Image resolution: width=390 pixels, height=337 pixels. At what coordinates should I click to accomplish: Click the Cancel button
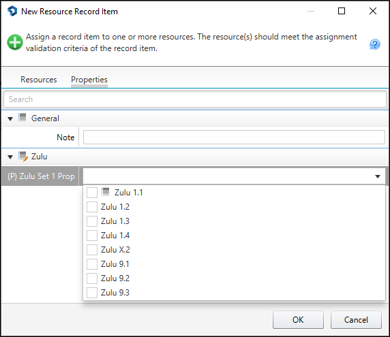pos(356,319)
